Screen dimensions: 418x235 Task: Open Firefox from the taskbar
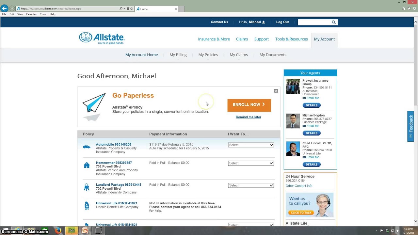[x=58, y=230]
